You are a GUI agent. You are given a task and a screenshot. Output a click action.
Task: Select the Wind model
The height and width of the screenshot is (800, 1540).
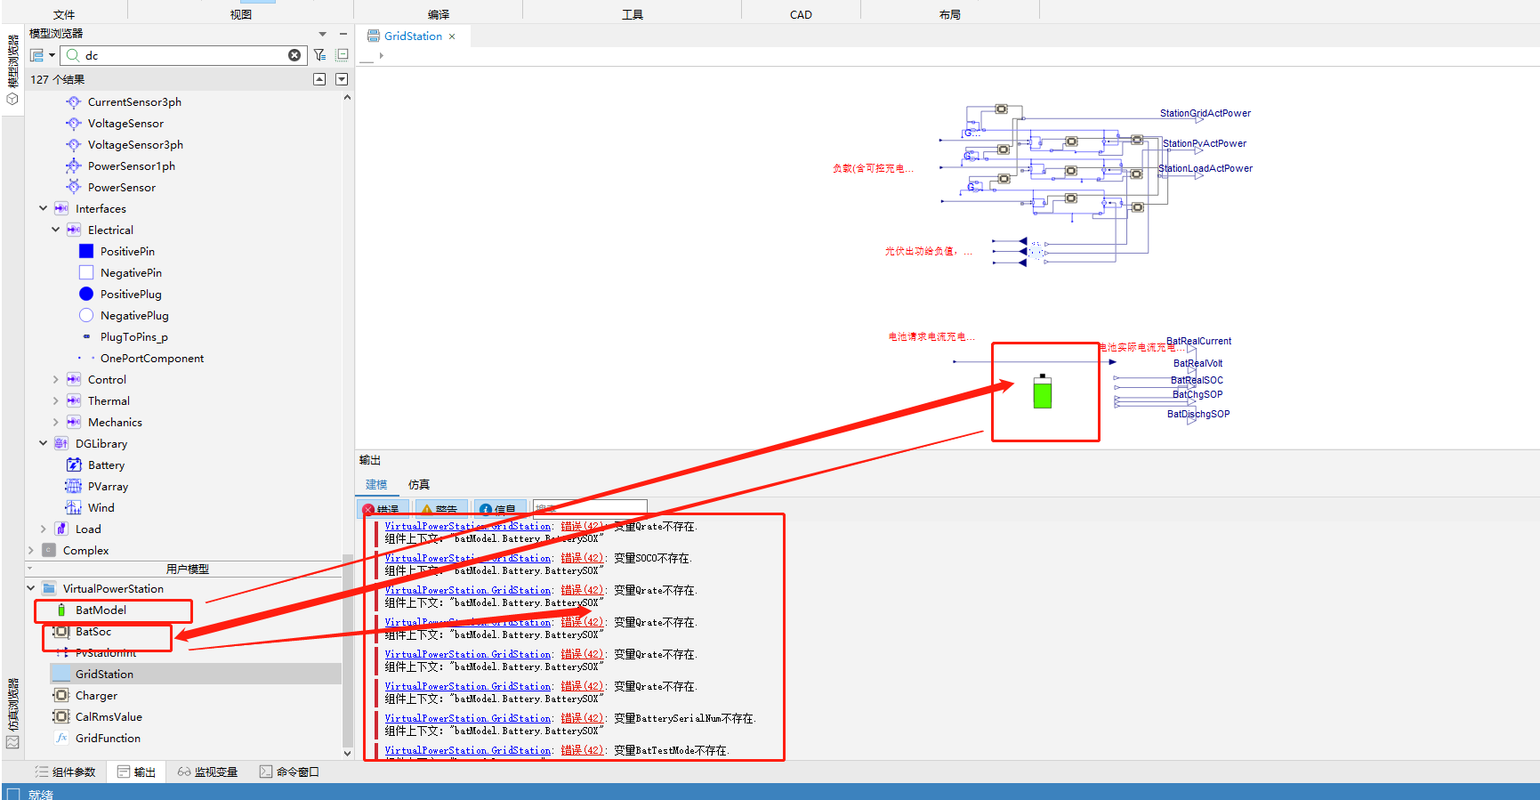(101, 508)
